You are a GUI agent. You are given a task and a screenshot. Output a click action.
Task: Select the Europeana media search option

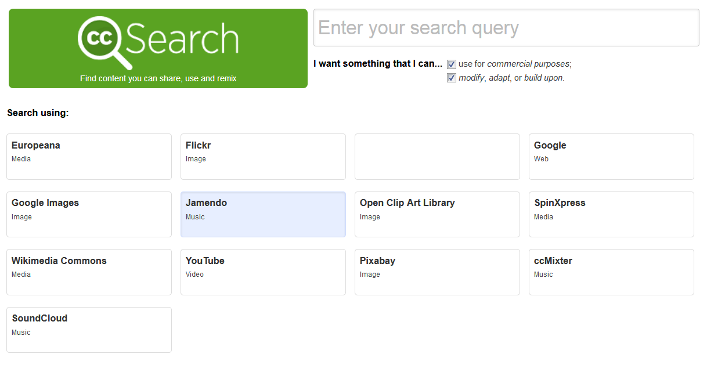point(89,157)
